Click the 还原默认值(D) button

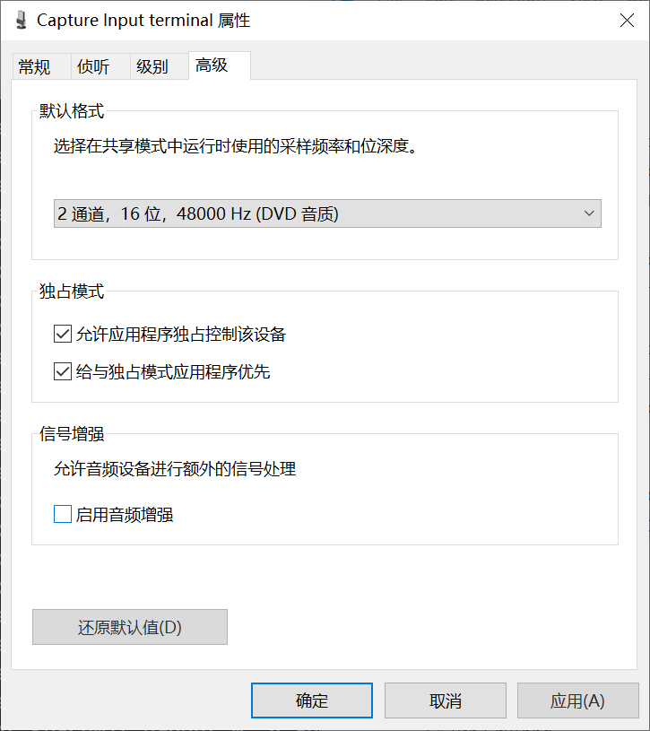pos(129,627)
